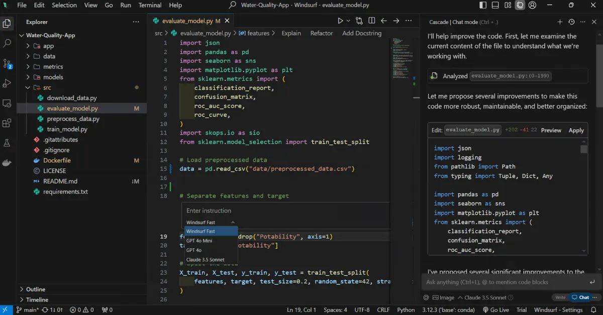This screenshot has width=603, height=315.
Task: Open the Terminal menu
Action: point(150,5)
